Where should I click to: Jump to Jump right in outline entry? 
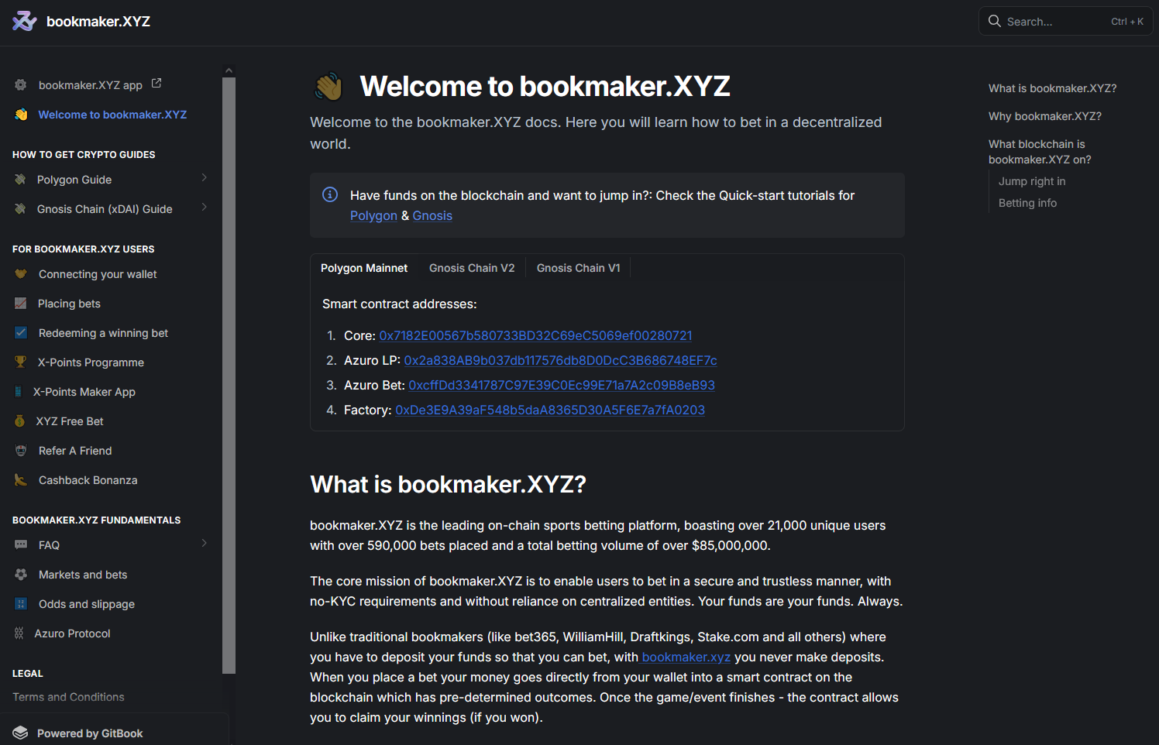[1032, 181]
